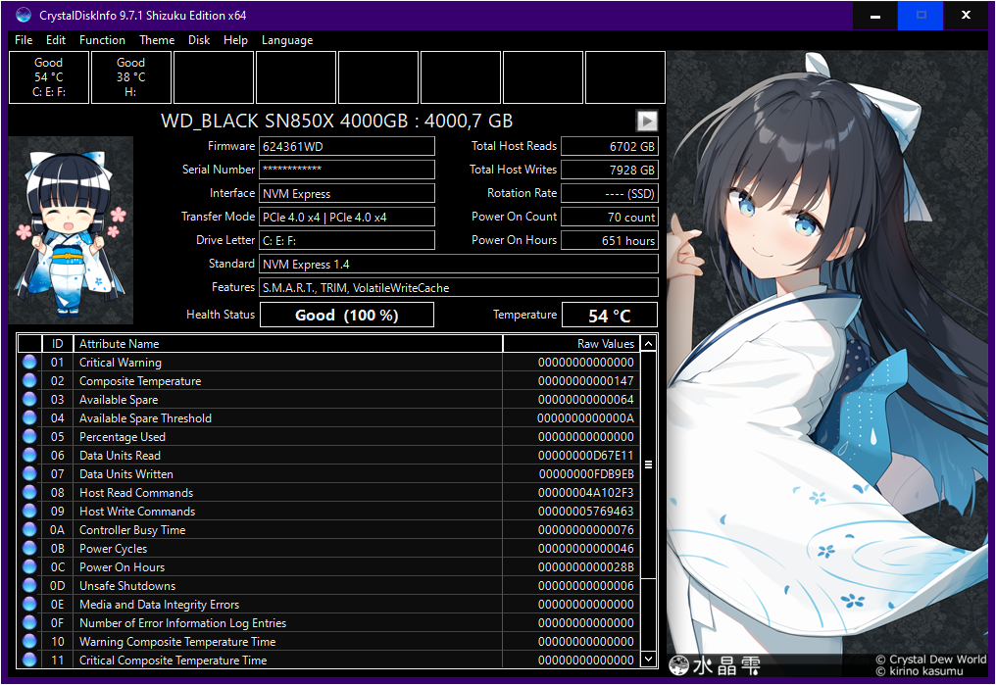Select the Good 38 °C H: disk
The image size is (996, 685).
point(130,77)
